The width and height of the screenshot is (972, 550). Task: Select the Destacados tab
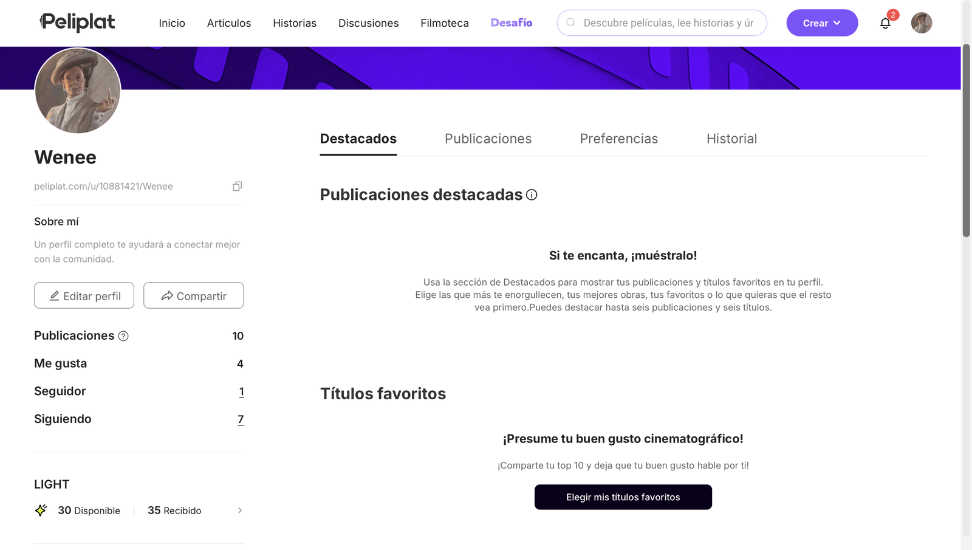tap(358, 139)
